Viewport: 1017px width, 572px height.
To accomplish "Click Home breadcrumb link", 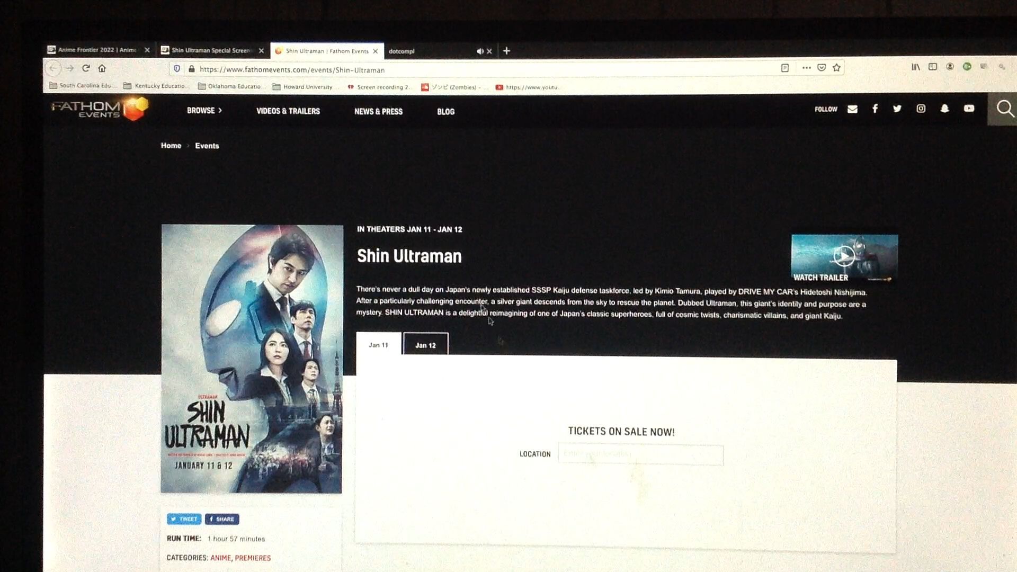I will click(171, 146).
